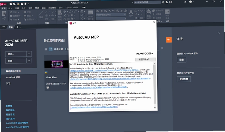Click the search magnifier icon in title bar
Image resolution: width=225 pixels, height=132 pixels.
tap(163, 2)
